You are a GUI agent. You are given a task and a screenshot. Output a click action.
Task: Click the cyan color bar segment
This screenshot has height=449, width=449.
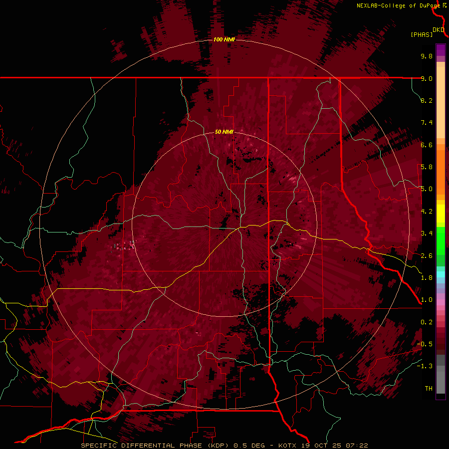(441, 274)
